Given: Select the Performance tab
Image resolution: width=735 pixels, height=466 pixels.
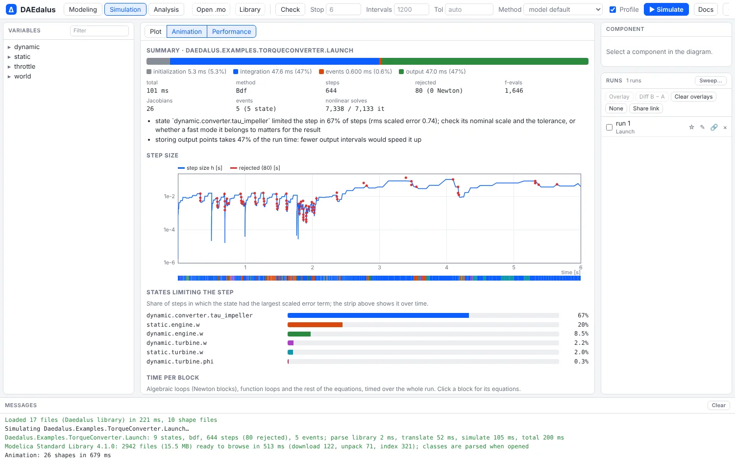Looking at the screenshot, I should (x=231, y=31).
